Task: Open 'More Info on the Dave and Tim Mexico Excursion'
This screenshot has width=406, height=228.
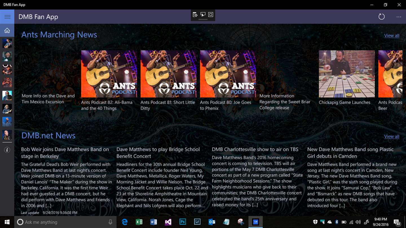Action: [48, 99]
